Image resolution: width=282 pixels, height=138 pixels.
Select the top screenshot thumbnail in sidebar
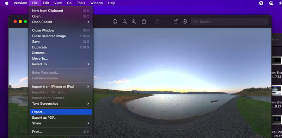point(276,60)
